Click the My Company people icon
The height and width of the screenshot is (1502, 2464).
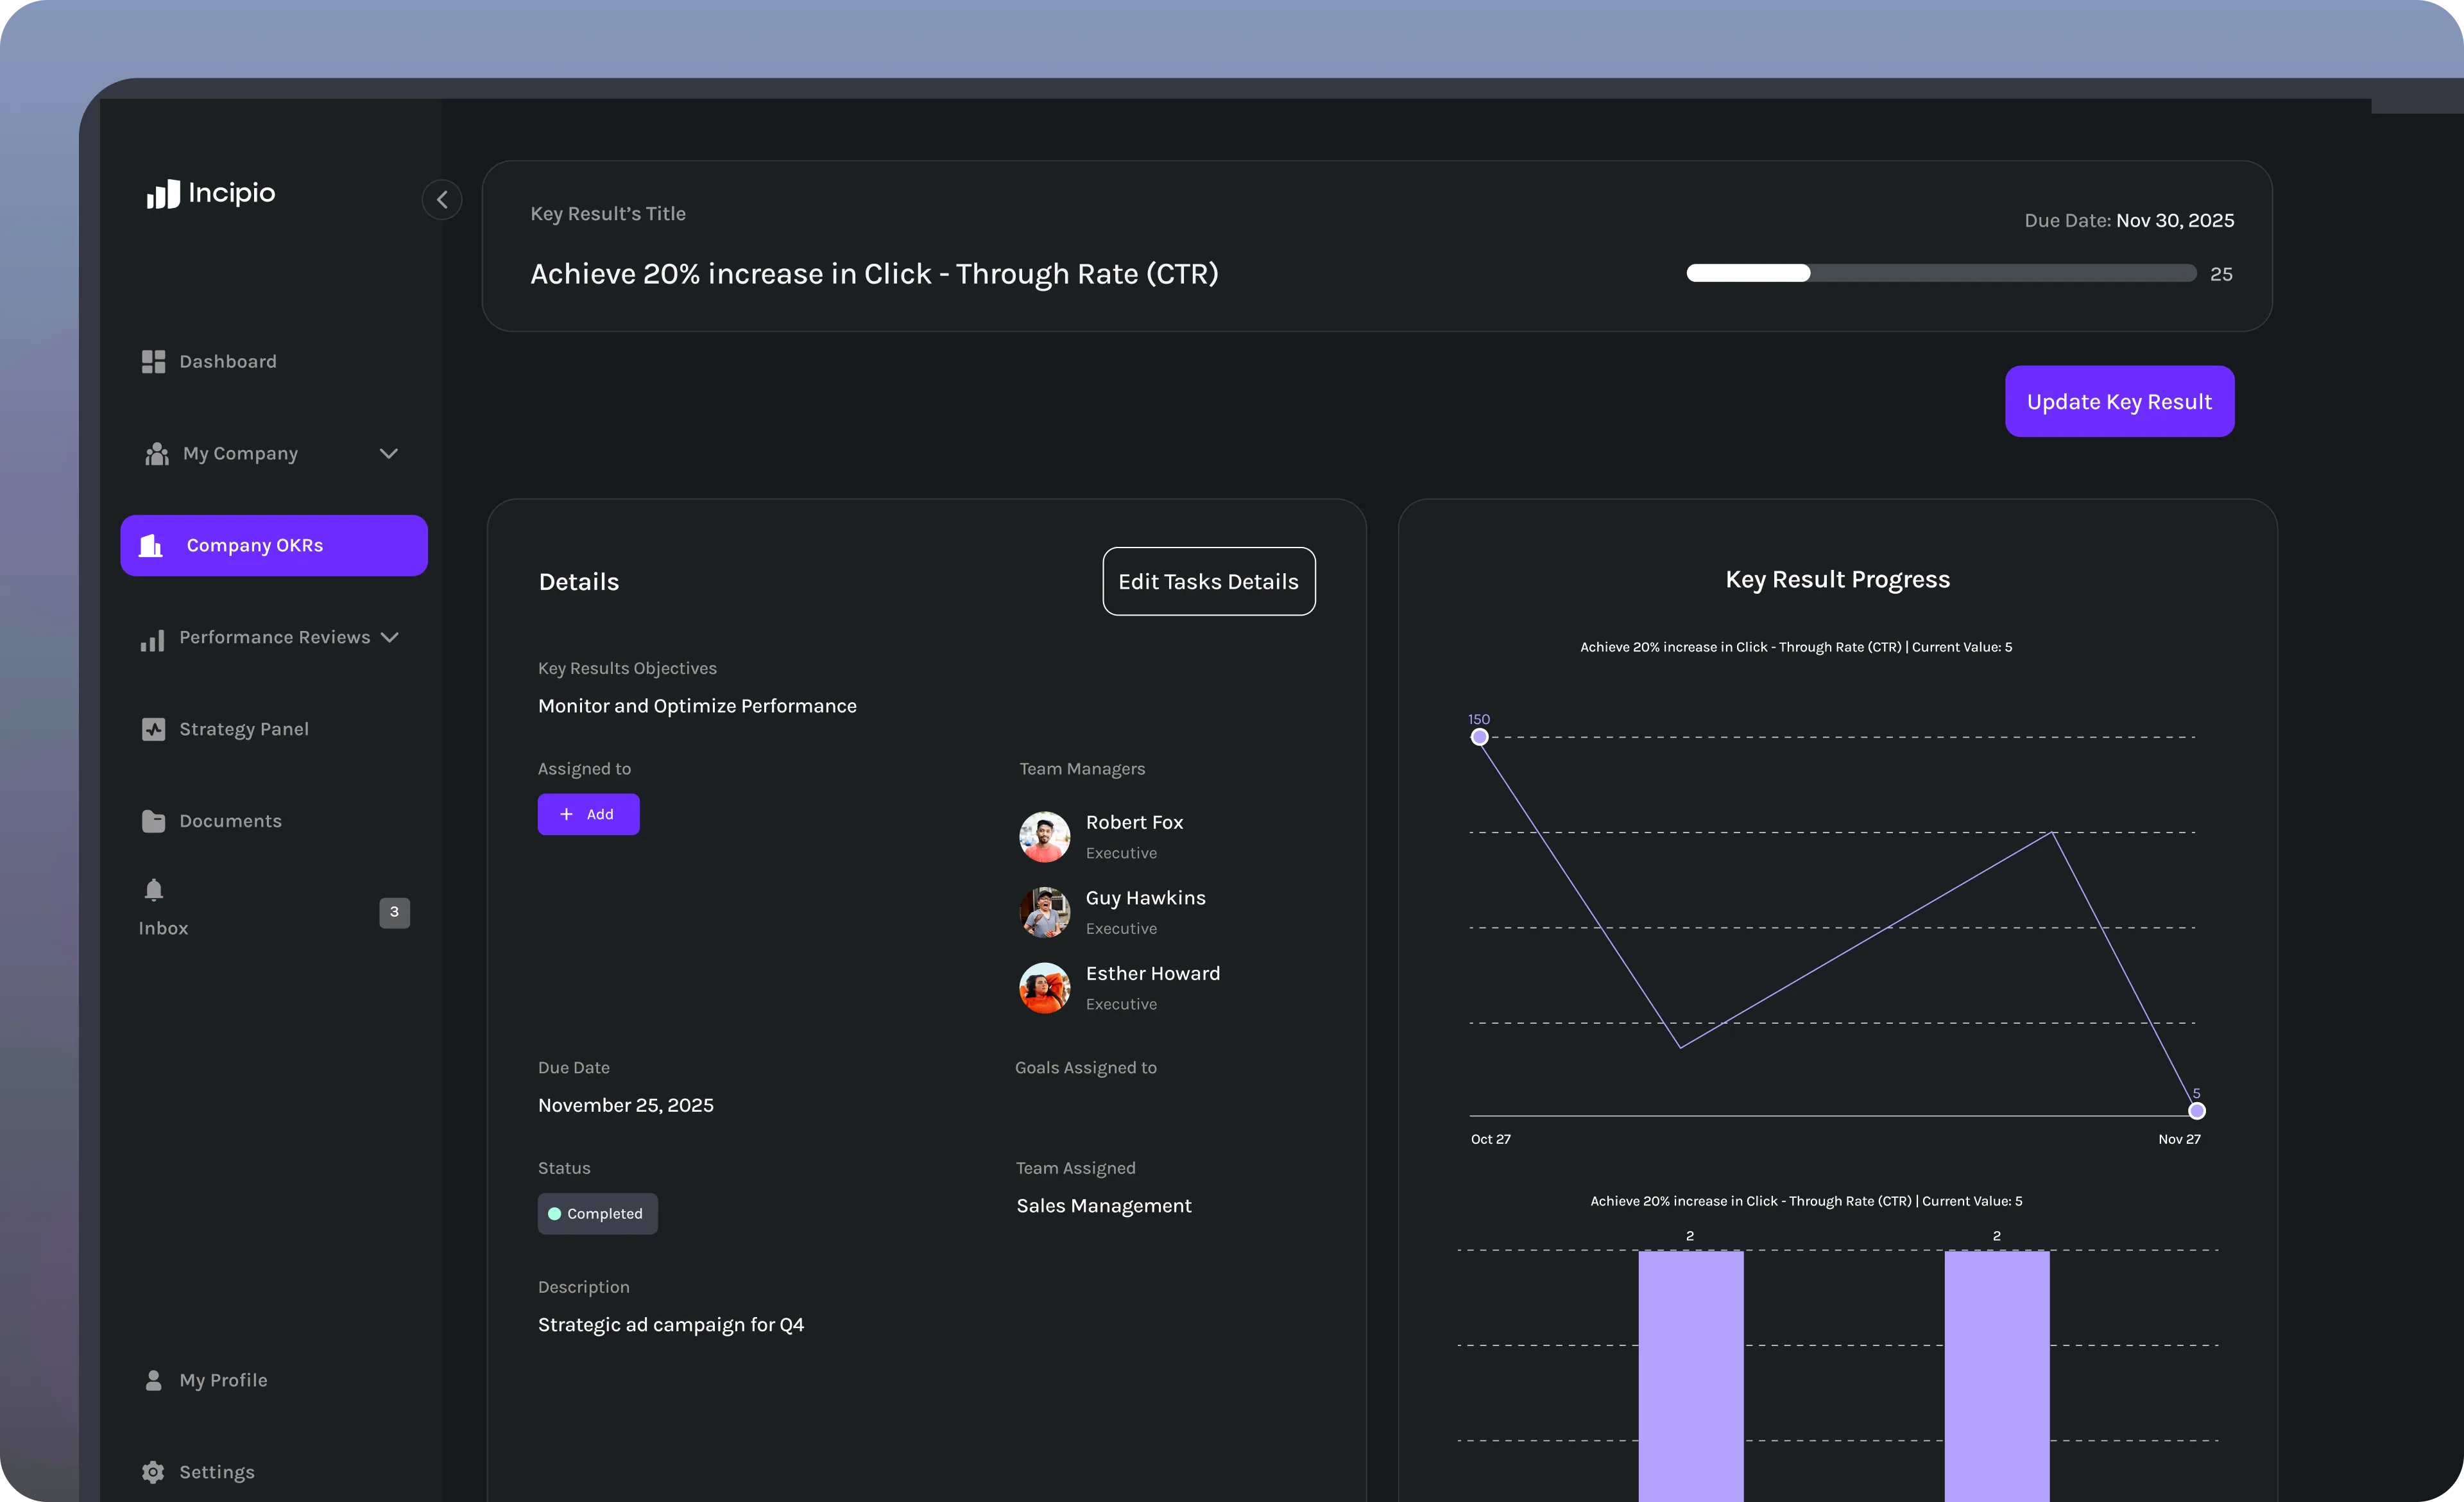156,454
